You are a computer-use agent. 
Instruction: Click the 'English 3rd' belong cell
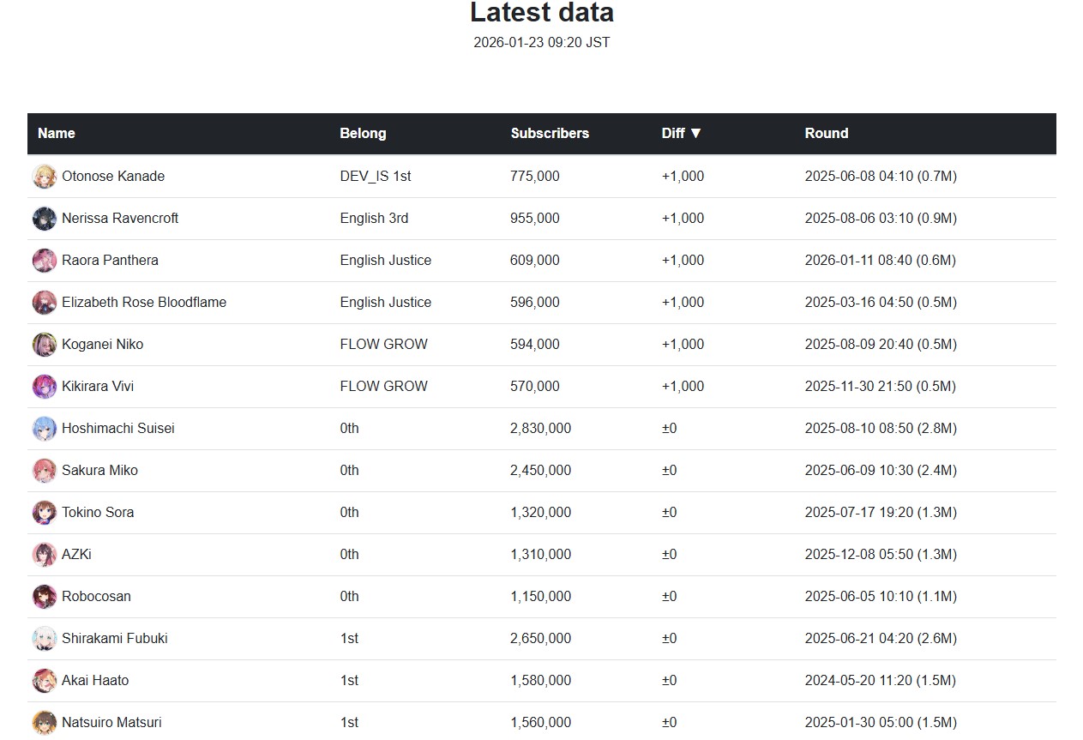[374, 219]
